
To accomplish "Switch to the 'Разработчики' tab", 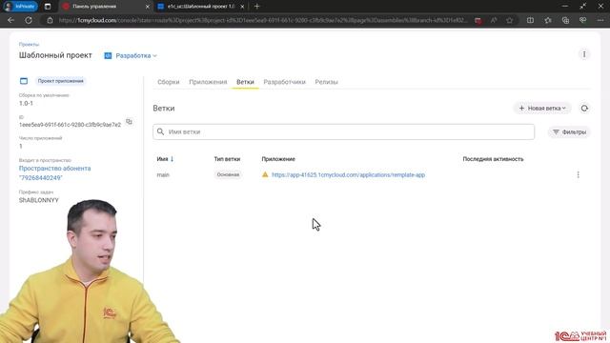I will [x=284, y=82].
